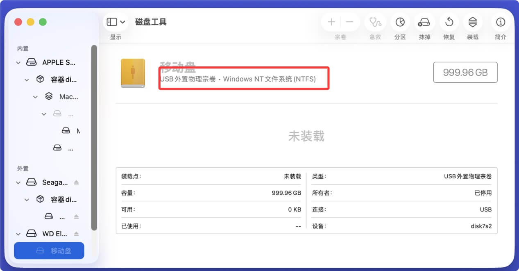The width and height of the screenshot is (519, 271).
Task: Select the 恢复 (Restore) tool
Action: click(449, 22)
